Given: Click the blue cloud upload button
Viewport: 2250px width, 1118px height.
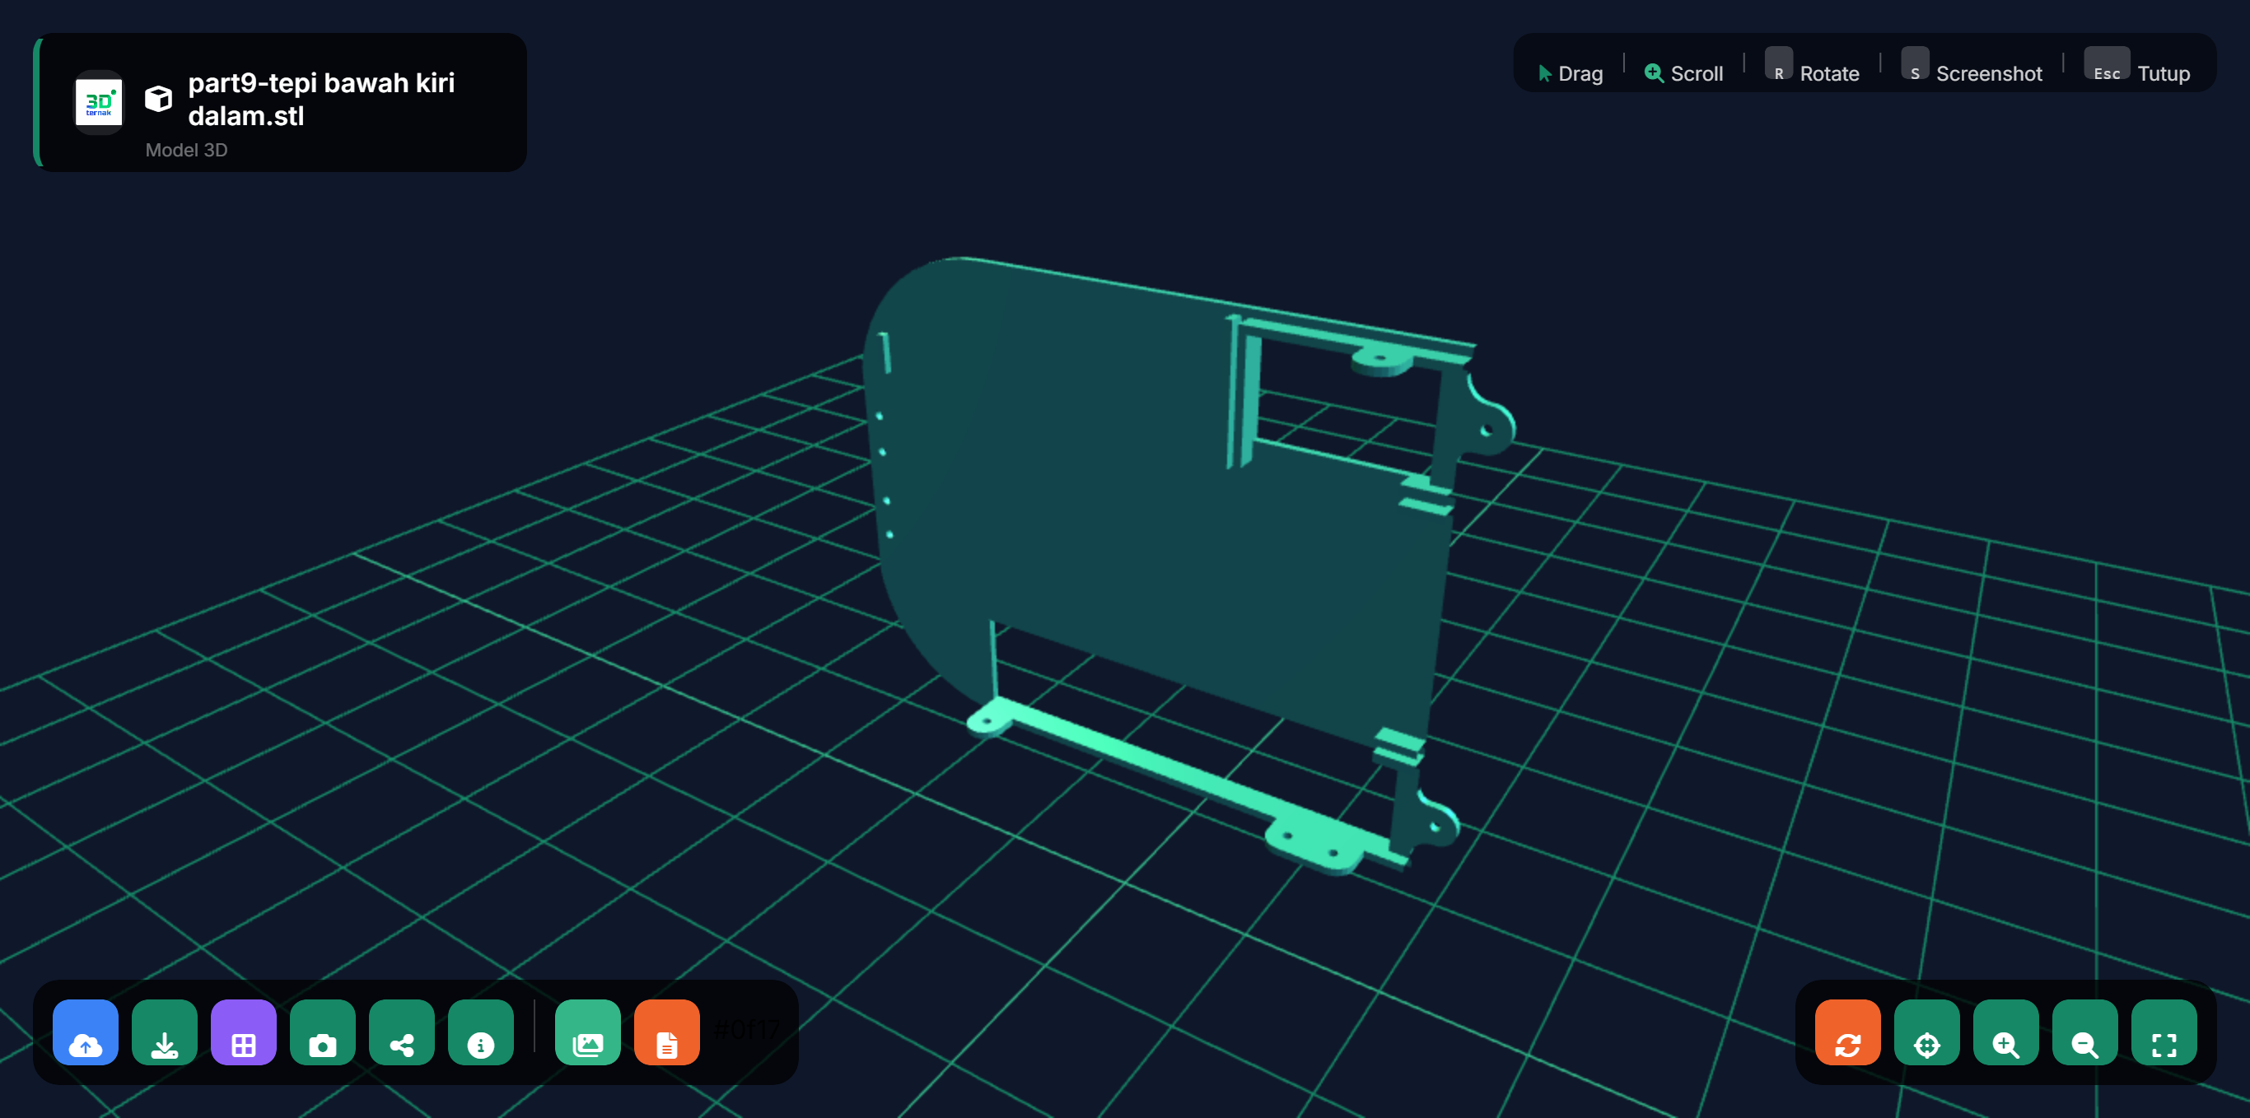Looking at the screenshot, I should [85, 1032].
